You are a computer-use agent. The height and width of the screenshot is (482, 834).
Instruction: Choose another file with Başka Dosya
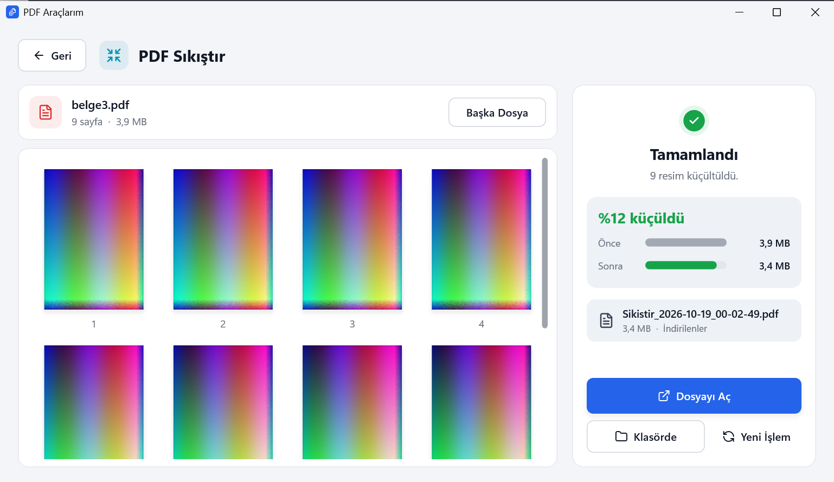click(497, 112)
